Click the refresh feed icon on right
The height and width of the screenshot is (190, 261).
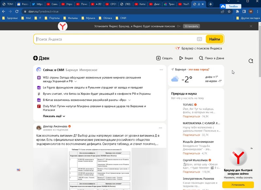click(x=251, y=61)
